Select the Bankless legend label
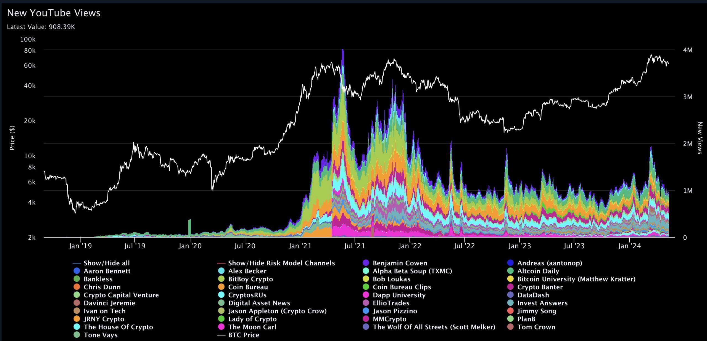 tap(98, 279)
